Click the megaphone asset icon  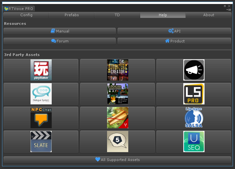194,70
